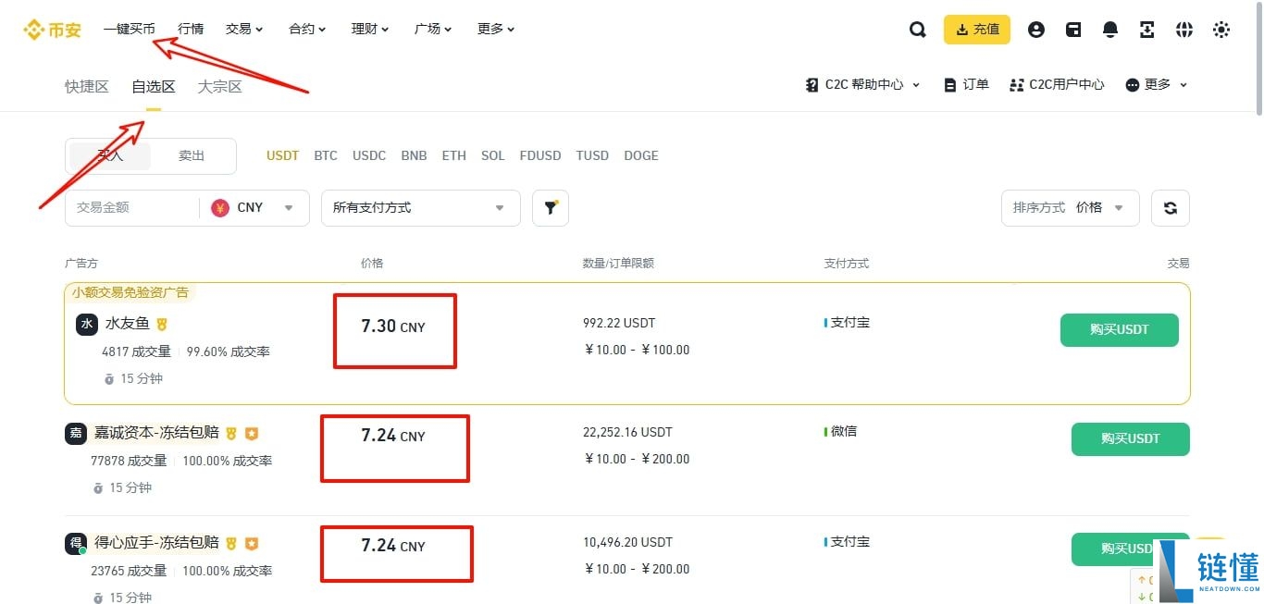Select the BTC asset filter
Viewport: 1264px width, 604px height.
click(x=326, y=155)
